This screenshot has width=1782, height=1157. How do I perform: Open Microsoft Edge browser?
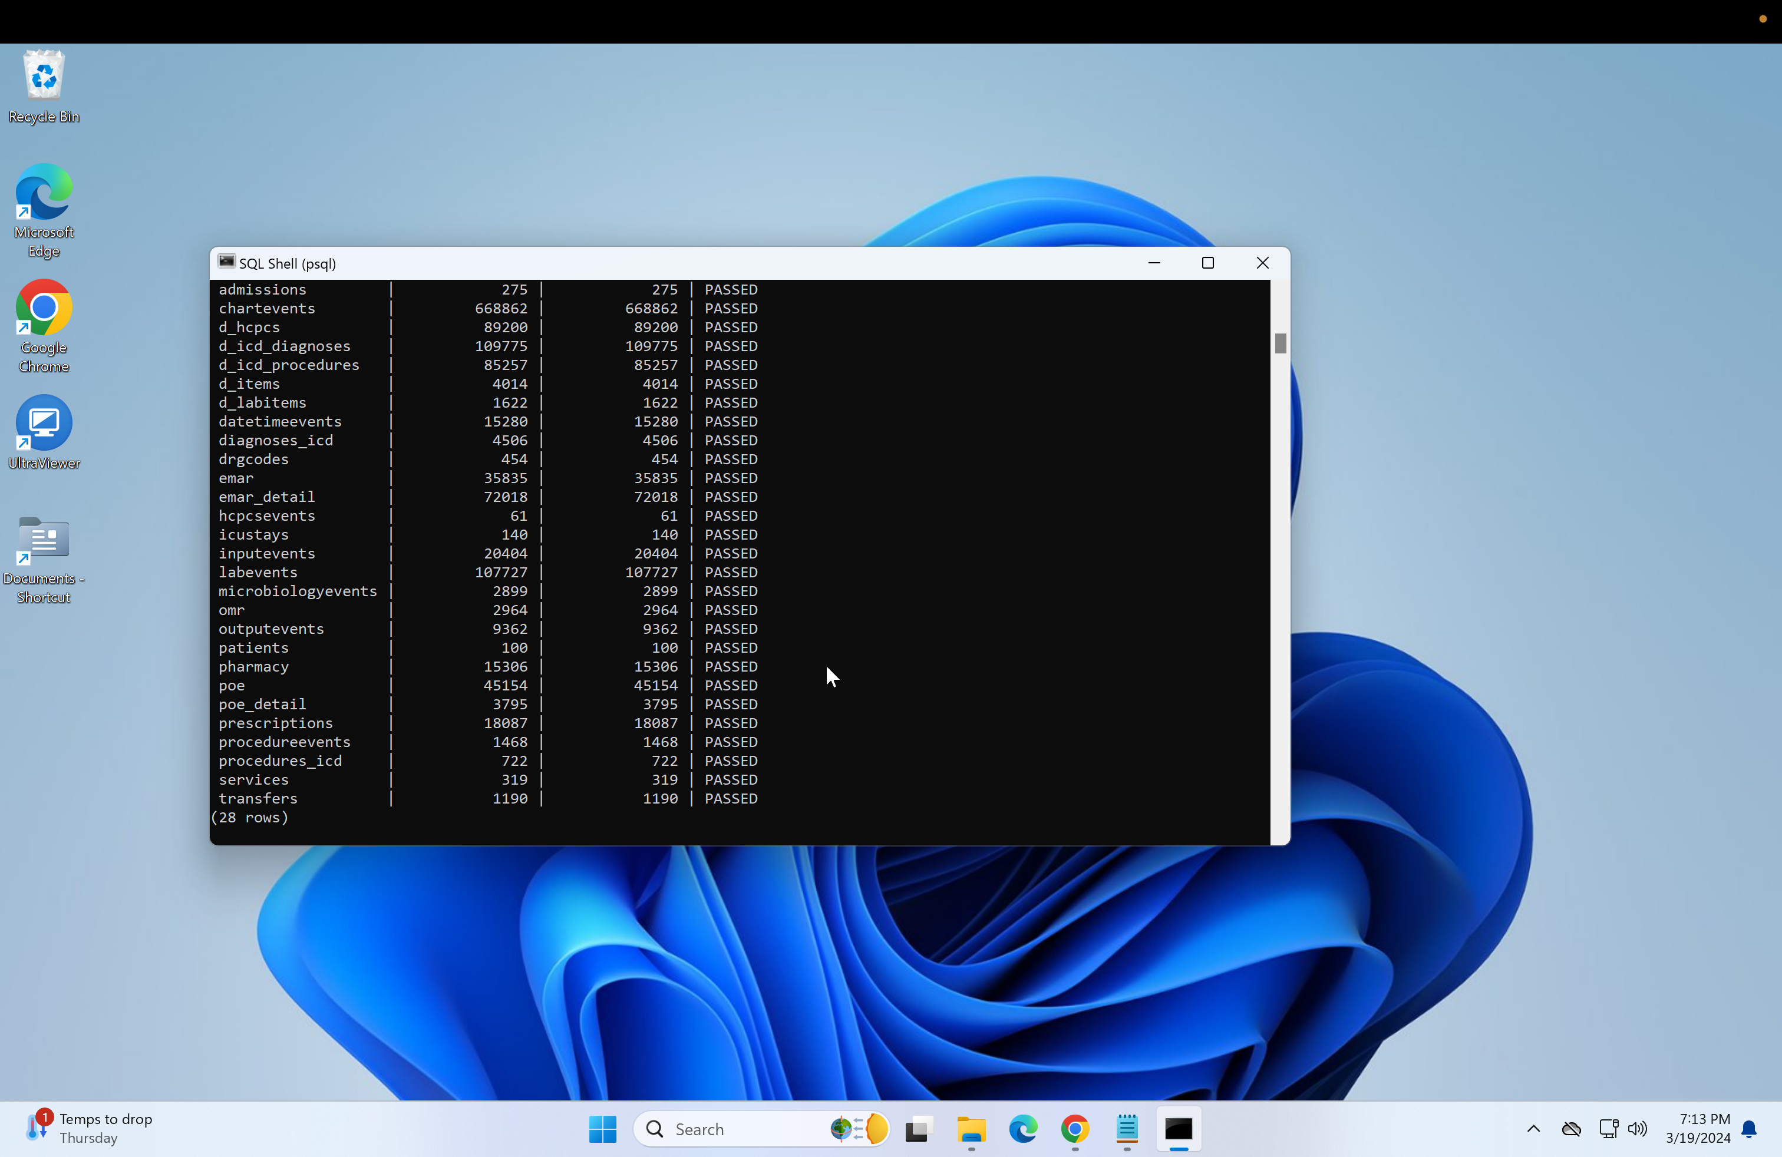pos(43,211)
